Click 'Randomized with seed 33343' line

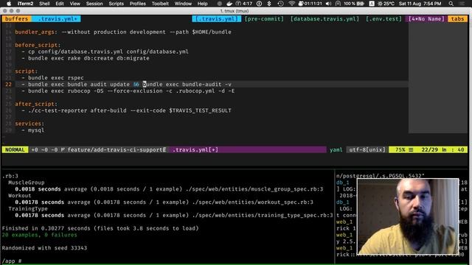(44, 248)
